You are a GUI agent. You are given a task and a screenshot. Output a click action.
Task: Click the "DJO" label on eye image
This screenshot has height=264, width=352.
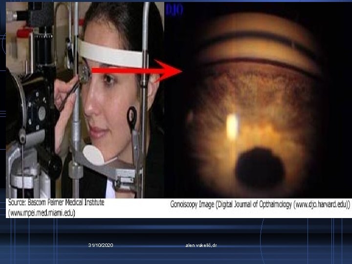[x=174, y=10]
